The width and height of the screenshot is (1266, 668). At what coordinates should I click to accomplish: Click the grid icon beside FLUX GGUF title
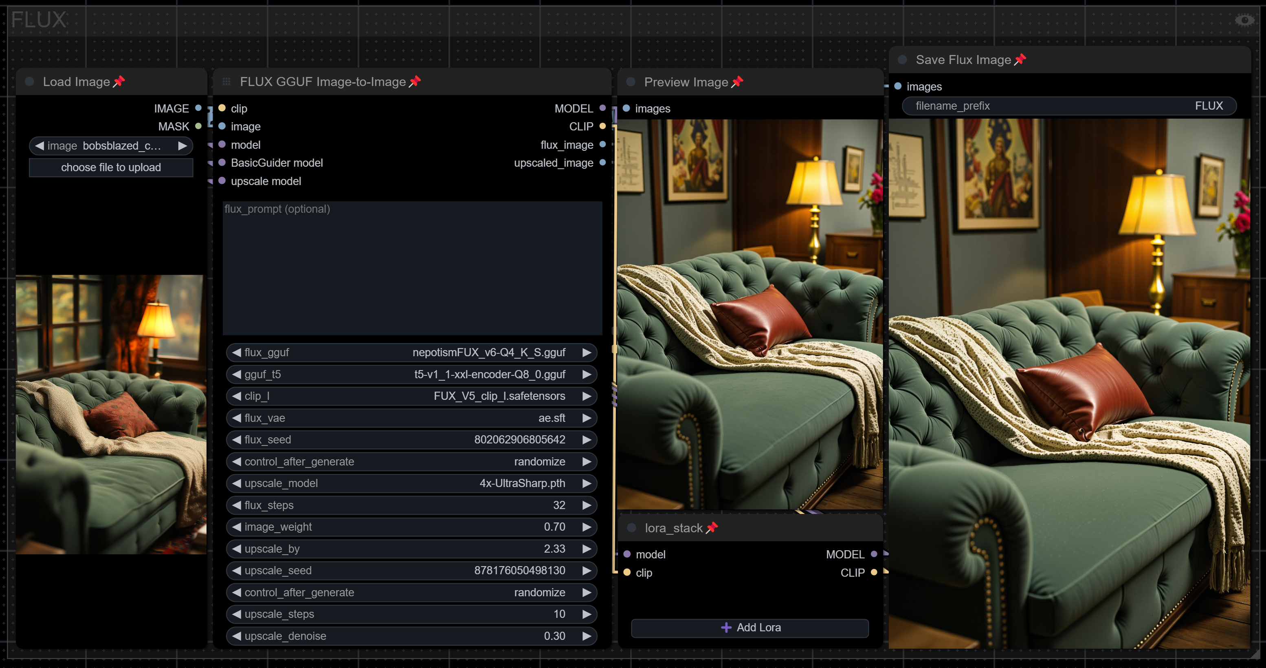coord(226,82)
